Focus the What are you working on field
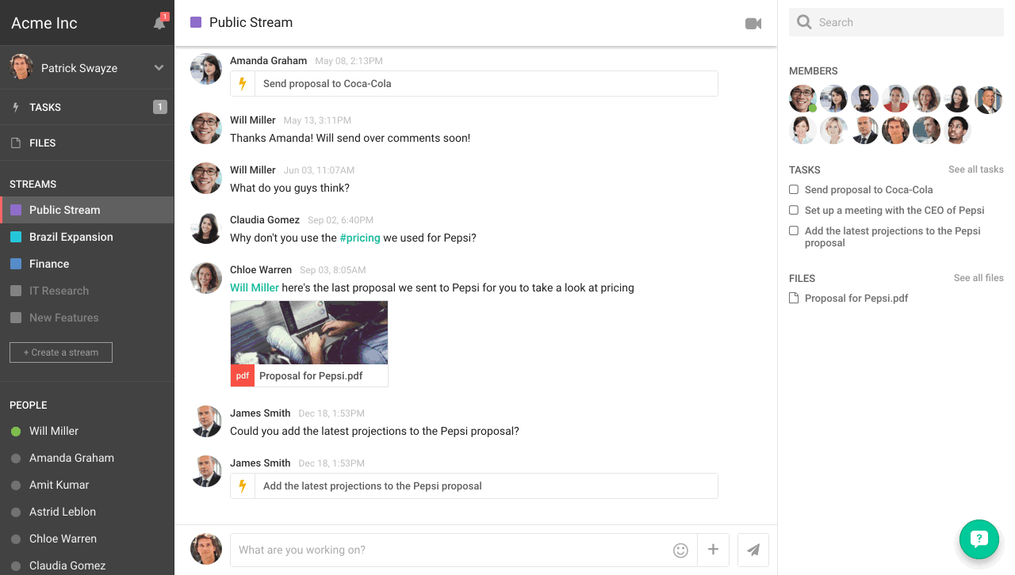This screenshot has height=575, width=1015. [448, 550]
